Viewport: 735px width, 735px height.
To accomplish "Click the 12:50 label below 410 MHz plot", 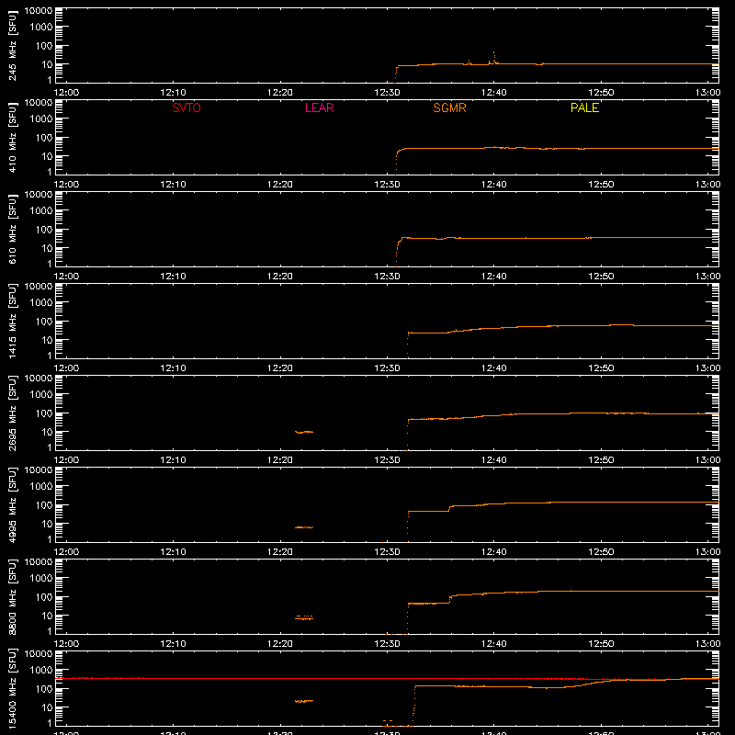I will pos(601,185).
